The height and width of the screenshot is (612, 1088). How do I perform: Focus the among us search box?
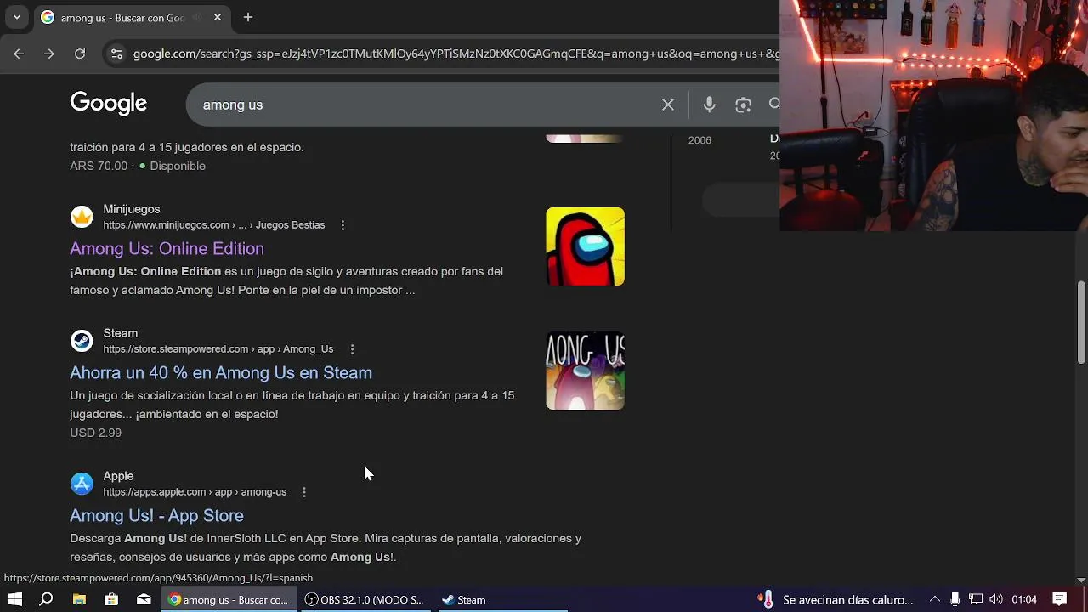point(425,105)
